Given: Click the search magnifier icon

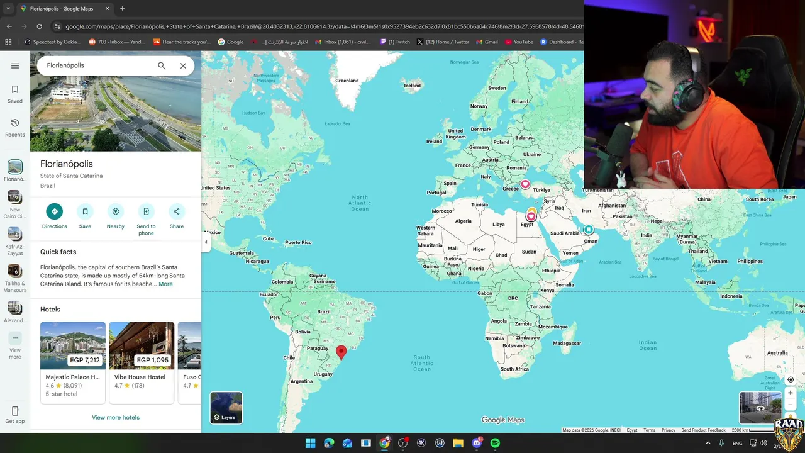Looking at the screenshot, I should (x=162, y=65).
